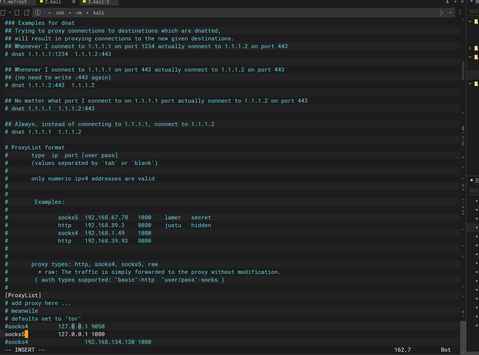Select the vm breadcrumb segment
479x355 pixels.
tap(79, 13)
